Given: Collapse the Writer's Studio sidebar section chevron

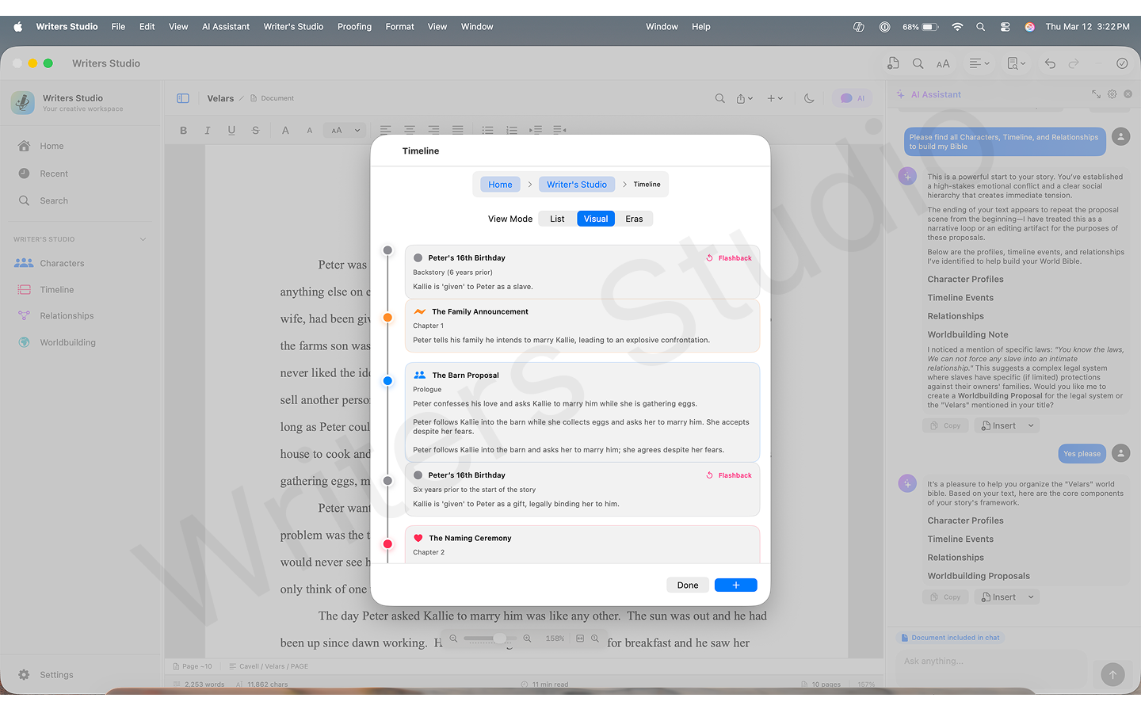Looking at the screenshot, I should (143, 239).
